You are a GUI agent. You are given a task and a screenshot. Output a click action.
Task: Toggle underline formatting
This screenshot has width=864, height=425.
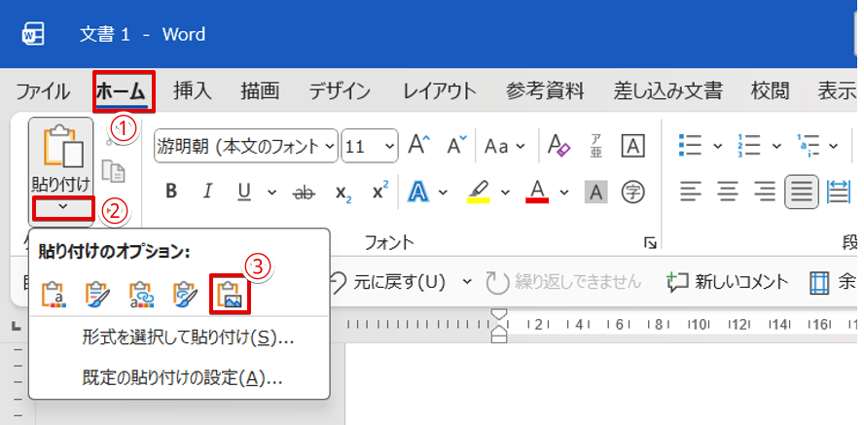pos(244,192)
